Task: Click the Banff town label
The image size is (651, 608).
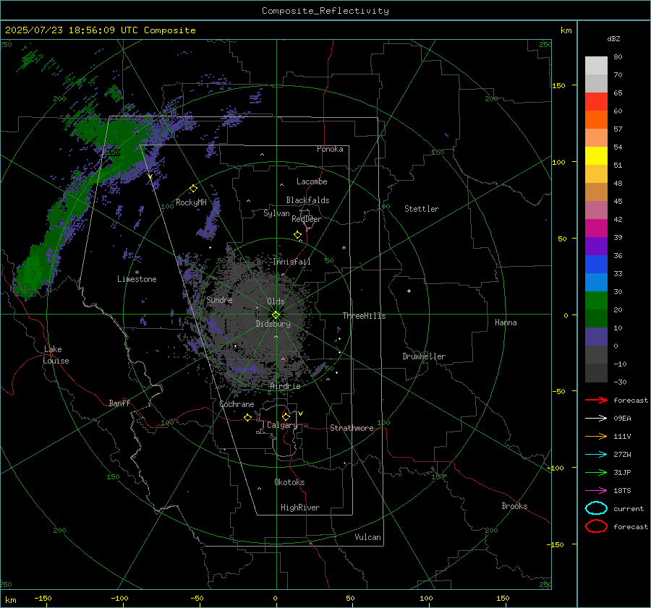Action: pyautogui.click(x=119, y=403)
